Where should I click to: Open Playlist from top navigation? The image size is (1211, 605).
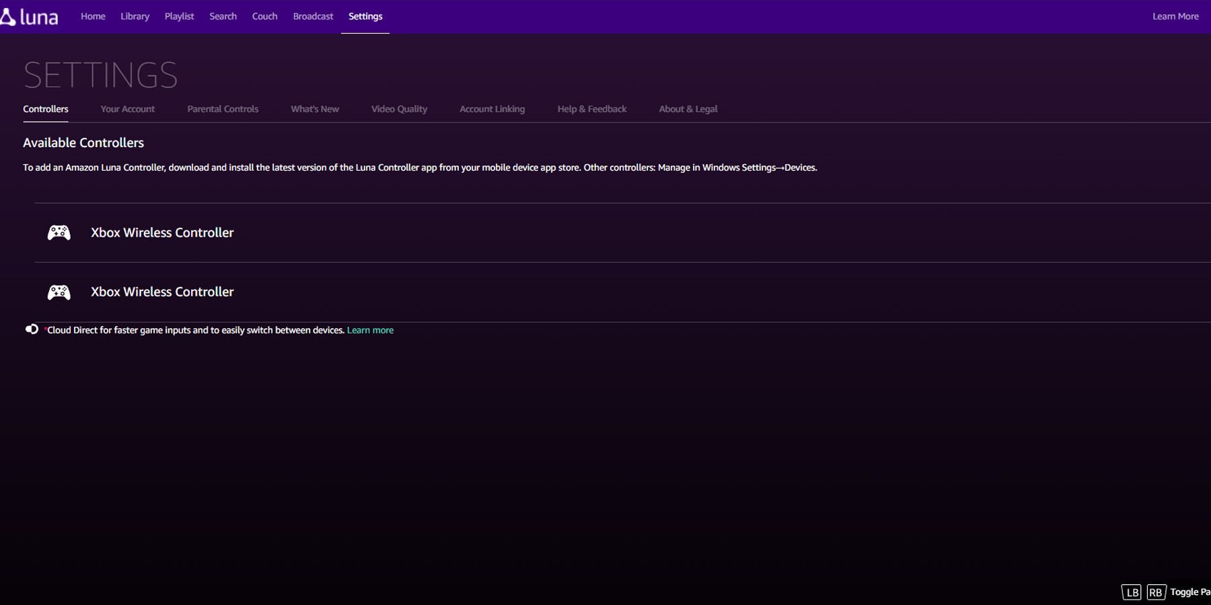[x=179, y=16]
